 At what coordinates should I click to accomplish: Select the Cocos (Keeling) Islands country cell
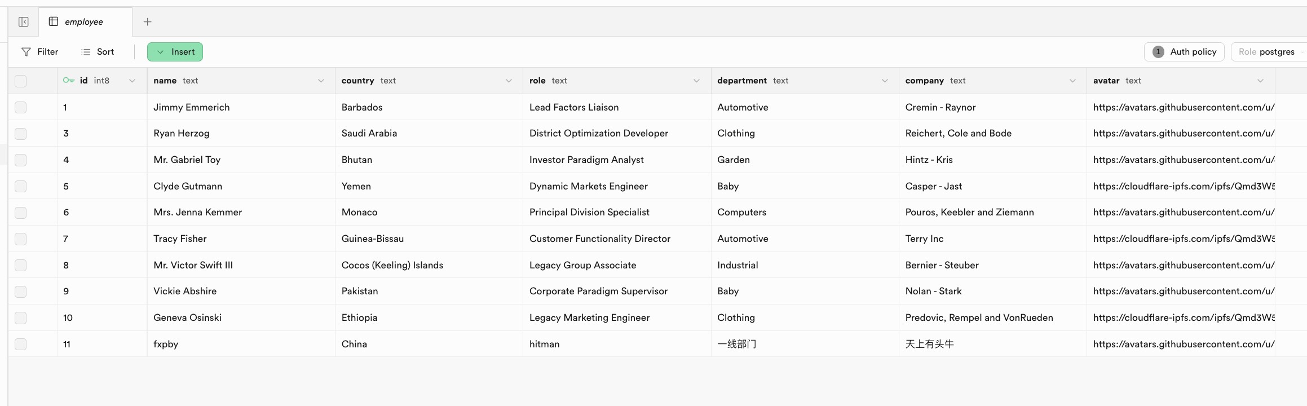click(392, 265)
